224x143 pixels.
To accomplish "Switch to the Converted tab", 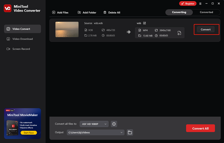I will click(x=206, y=12).
